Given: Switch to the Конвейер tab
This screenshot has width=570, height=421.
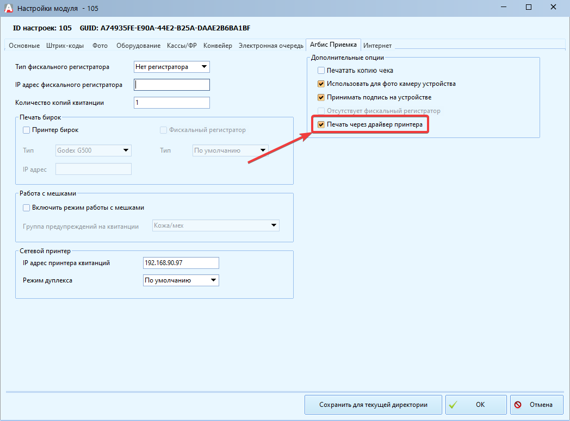Looking at the screenshot, I should click(x=218, y=46).
